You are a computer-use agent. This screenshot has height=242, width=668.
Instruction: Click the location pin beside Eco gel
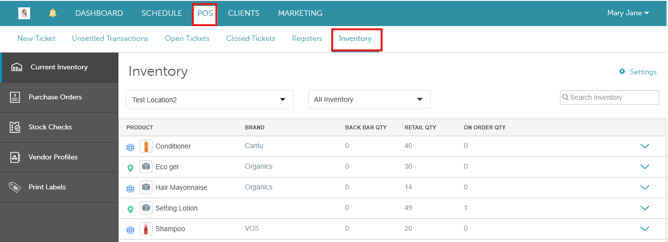tap(130, 168)
